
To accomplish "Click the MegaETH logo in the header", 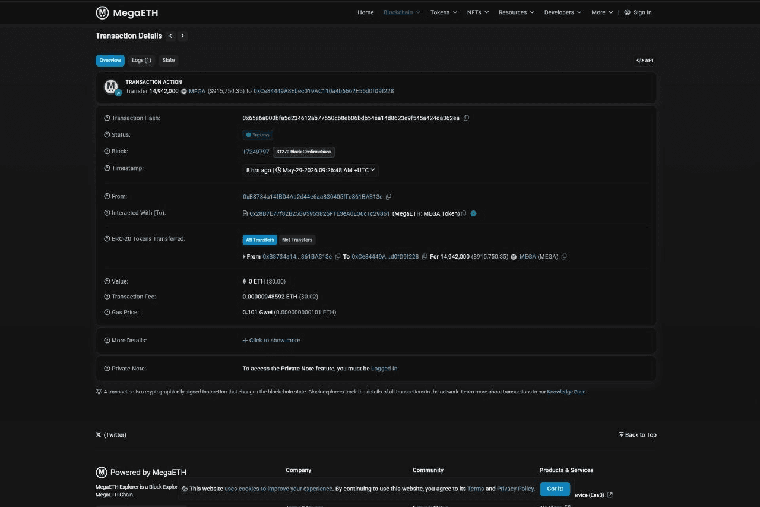I will coord(126,12).
